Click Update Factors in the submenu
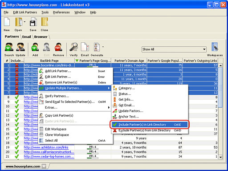Screen dimensions: 228x171 point(150,111)
